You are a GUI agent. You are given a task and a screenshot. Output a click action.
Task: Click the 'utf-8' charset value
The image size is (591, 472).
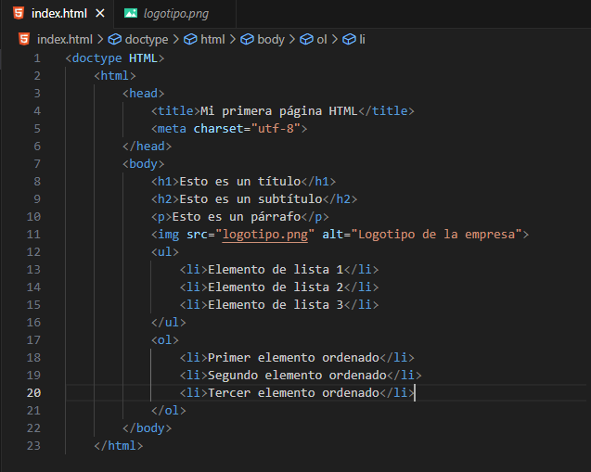(276, 129)
